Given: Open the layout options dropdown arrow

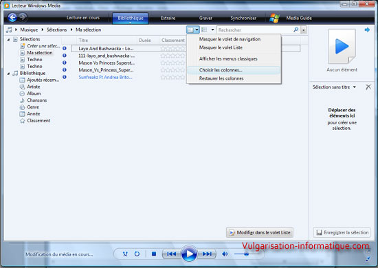Looking at the screenshot, I should point(197,30).
